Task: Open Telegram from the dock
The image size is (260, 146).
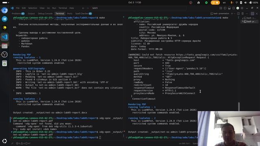Action: tap(4, 19)
